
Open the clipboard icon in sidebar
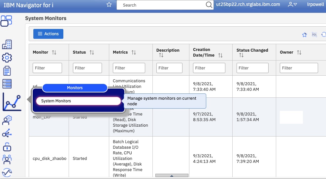pyautogui.click(x=7, y=71)
